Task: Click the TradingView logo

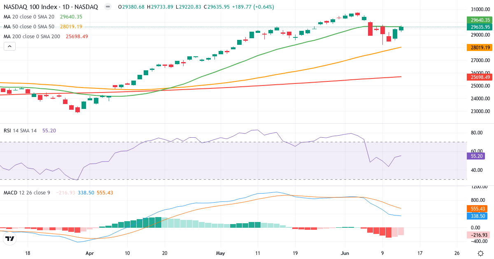Action: (x=10, y=238)
